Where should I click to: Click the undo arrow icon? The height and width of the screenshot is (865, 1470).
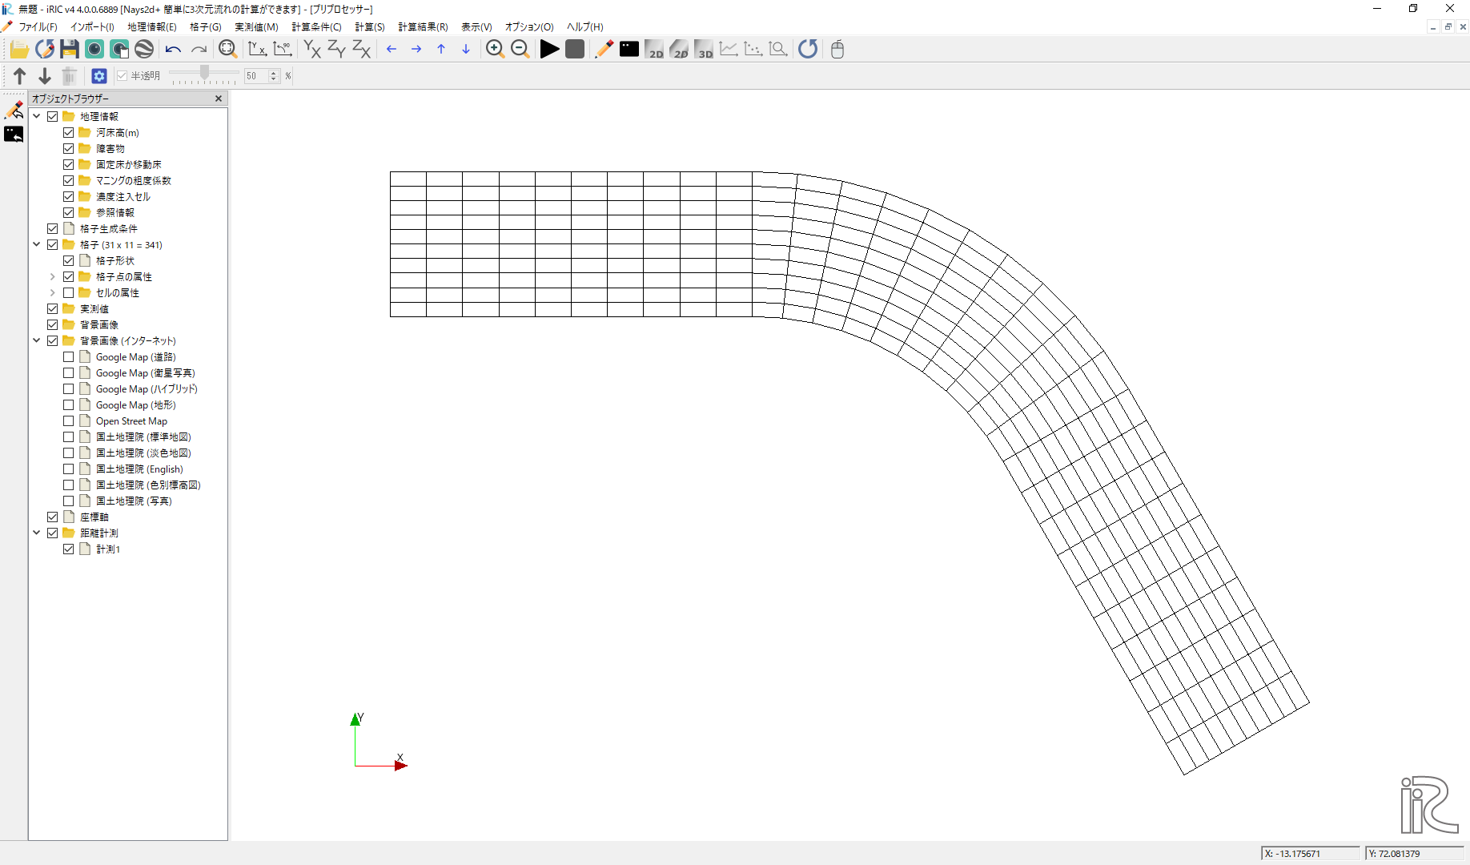[x=173, y=50]
